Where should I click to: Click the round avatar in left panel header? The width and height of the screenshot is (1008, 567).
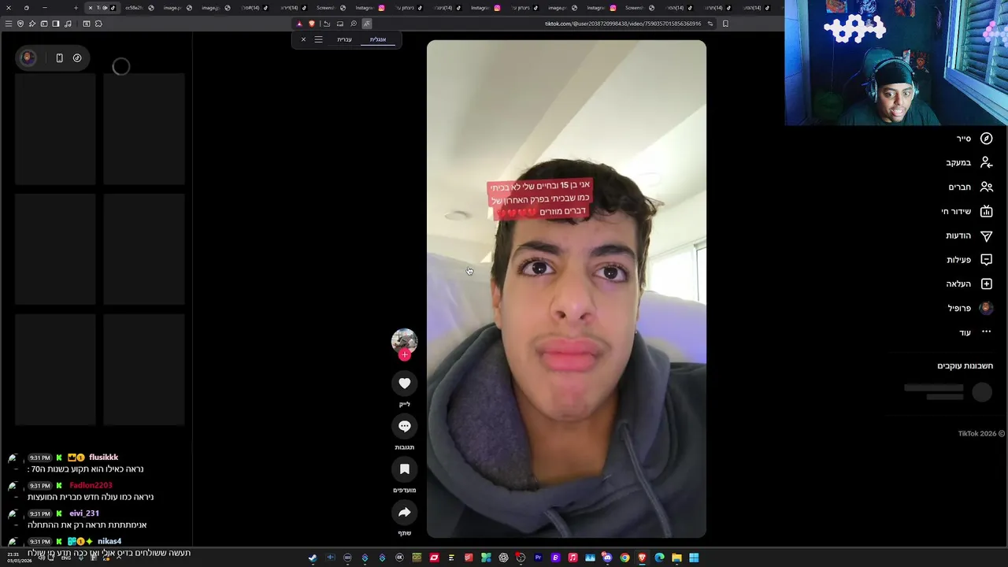pos(28,57)
